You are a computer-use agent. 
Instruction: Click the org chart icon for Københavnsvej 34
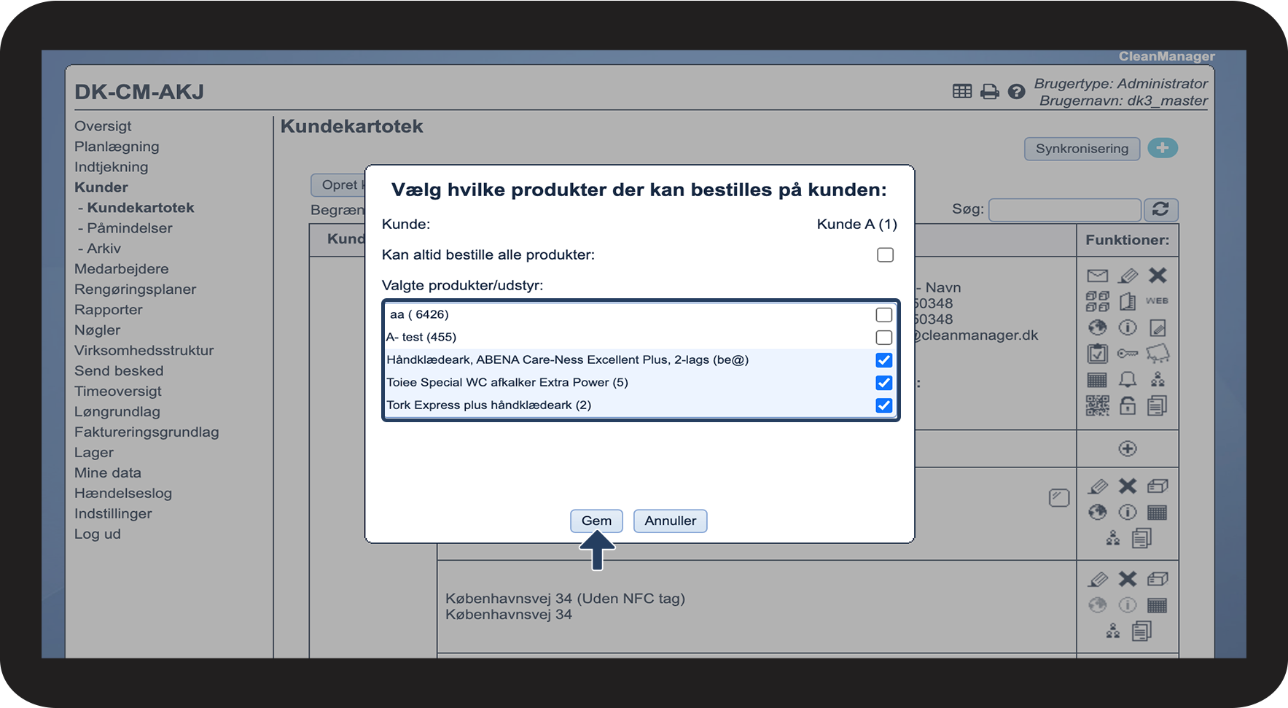click(1113, 631)
